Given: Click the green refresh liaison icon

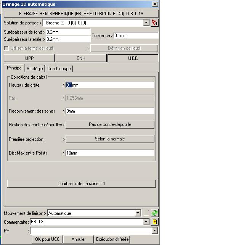Looking at the screenshot, I should click(154, 213).
